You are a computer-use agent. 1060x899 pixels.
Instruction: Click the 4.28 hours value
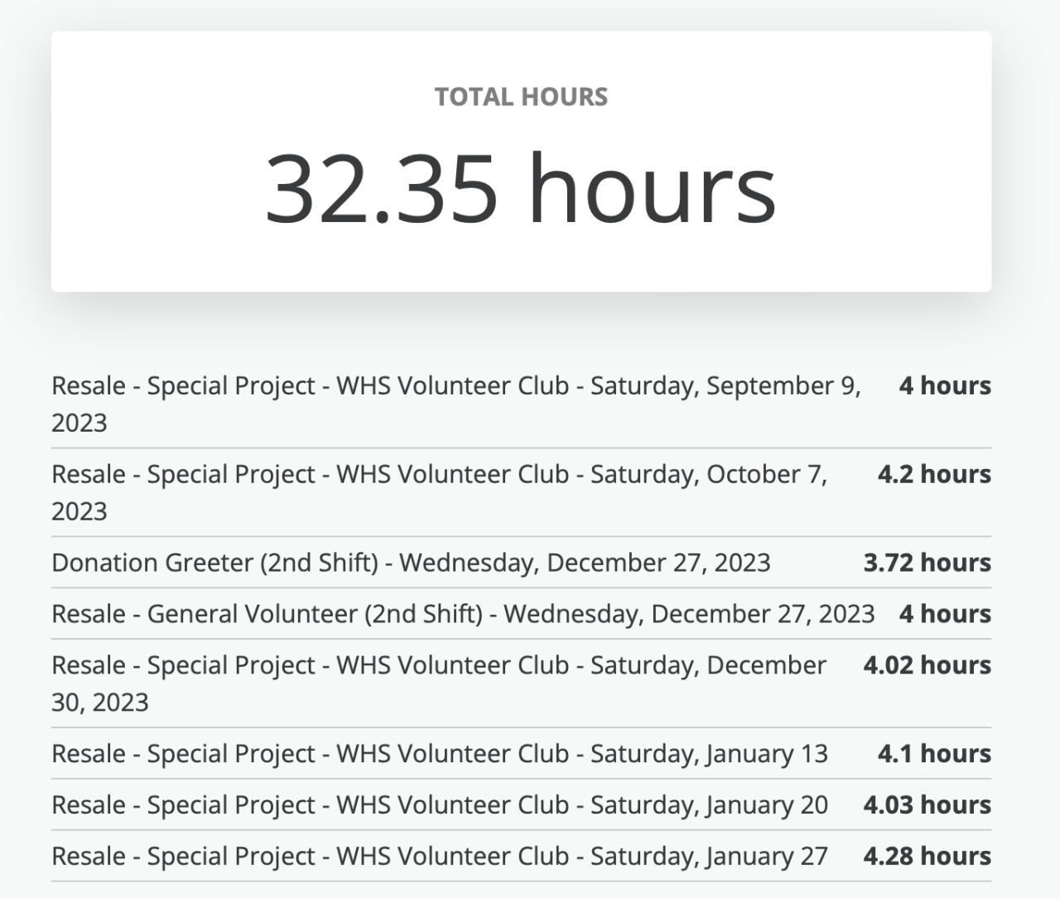[x=927, y=857]
